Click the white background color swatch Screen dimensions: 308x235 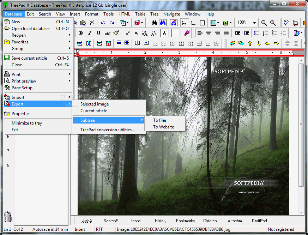(175, 33)
